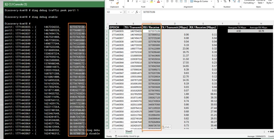Click the Merge & Center button

tap(199, 2)
